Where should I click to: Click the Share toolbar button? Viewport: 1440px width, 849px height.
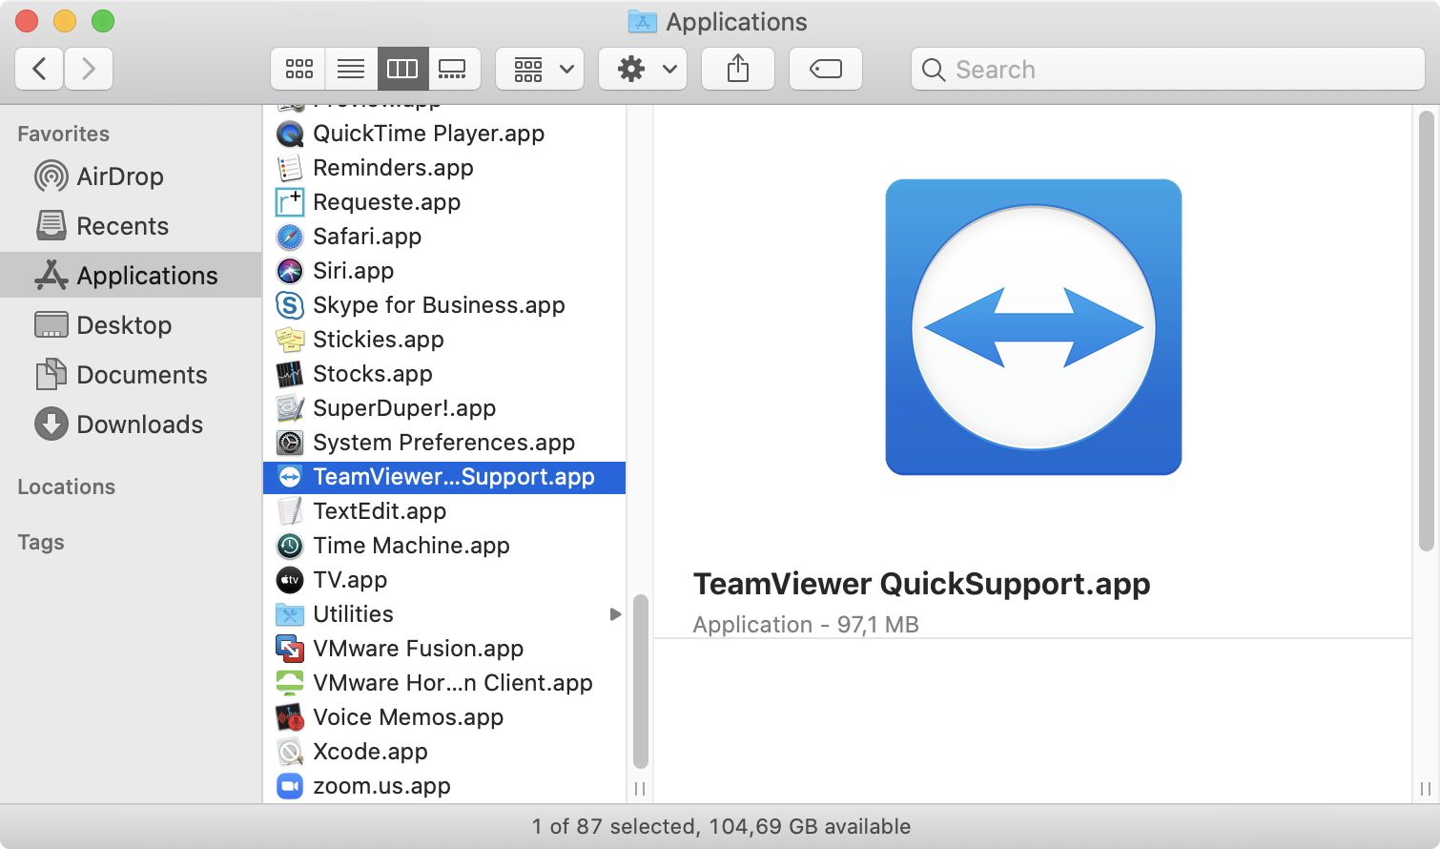tap(738, 69)
